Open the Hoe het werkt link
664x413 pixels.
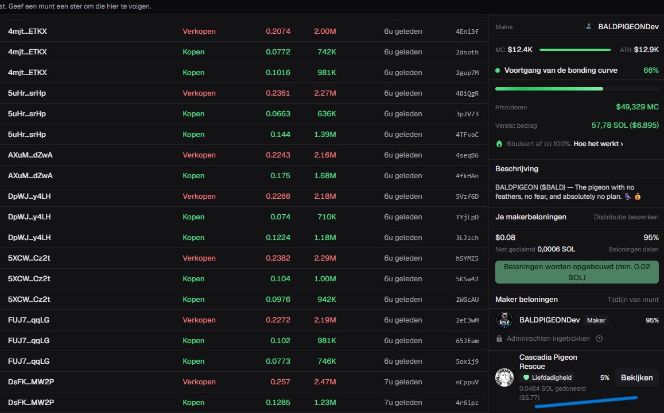click(x=599, y=144)
